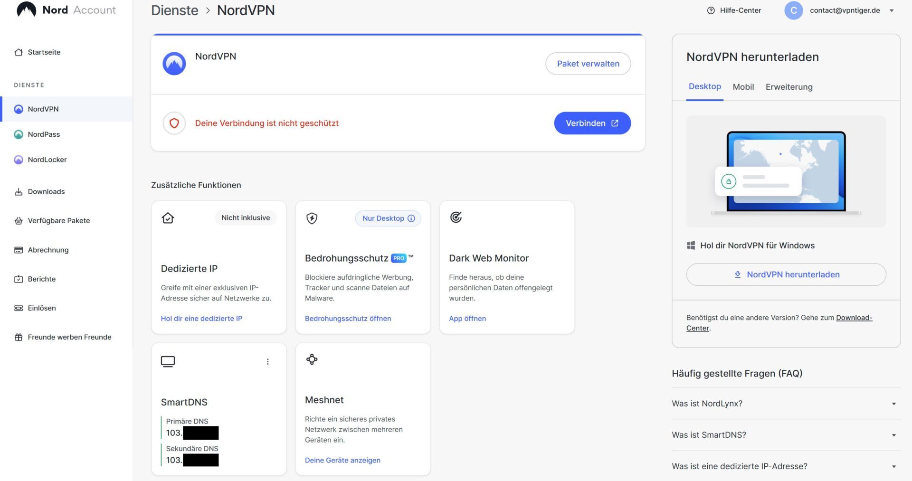Open Verfügbare Pakete in the sidebar
Screen dimensions: 912x481
[x=66, y=221]
